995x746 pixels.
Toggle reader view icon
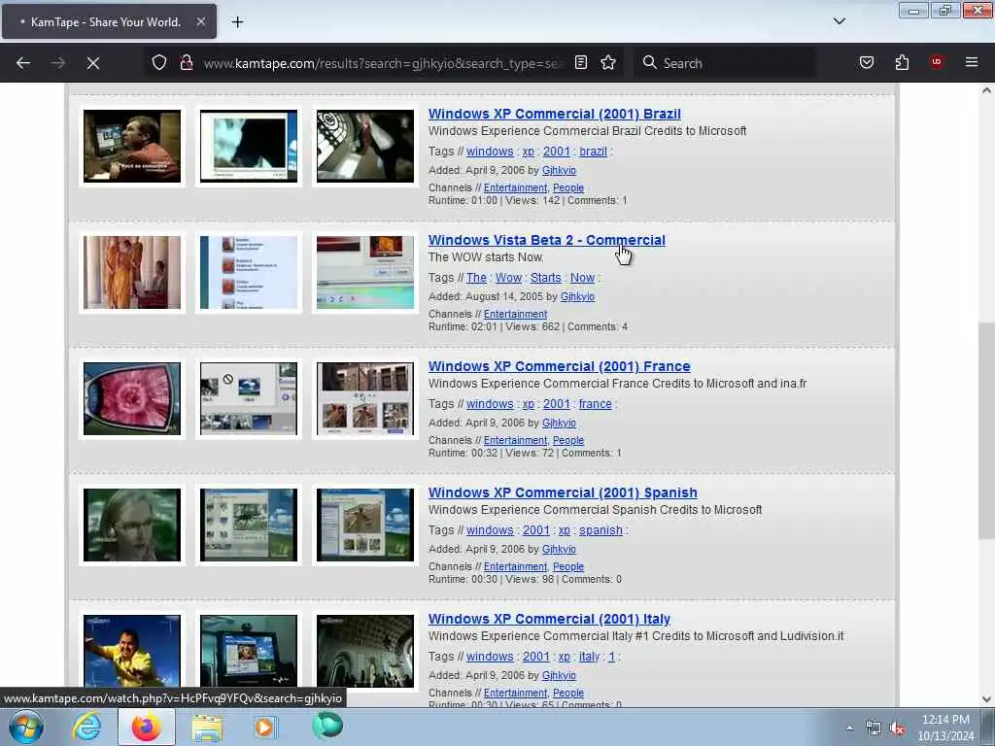pos(581,63)
